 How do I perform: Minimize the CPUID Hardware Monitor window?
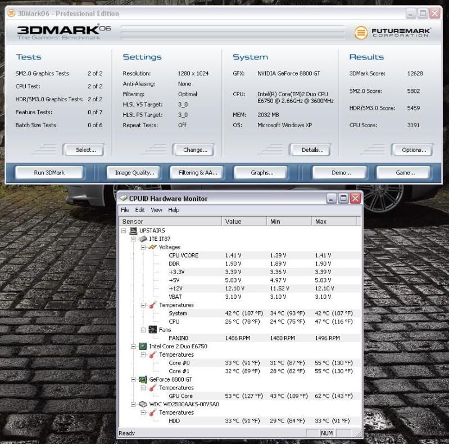coord(331,198)
